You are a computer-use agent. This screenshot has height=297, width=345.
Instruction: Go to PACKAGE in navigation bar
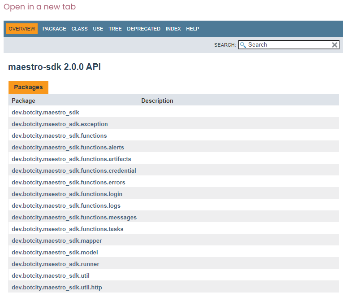(x=54, y=29)
